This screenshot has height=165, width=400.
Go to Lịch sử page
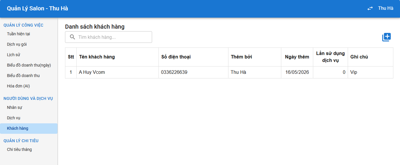(x=29, y=55)
